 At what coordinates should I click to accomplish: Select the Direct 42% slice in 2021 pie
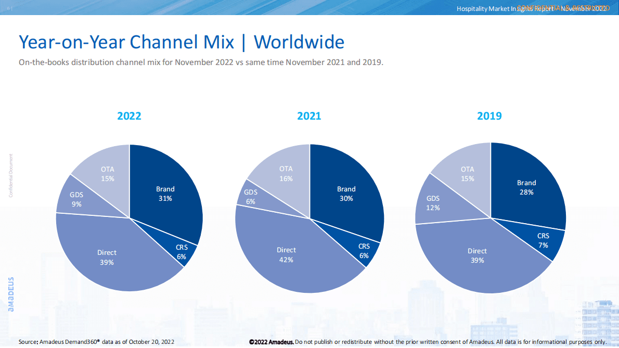point(286,254)
